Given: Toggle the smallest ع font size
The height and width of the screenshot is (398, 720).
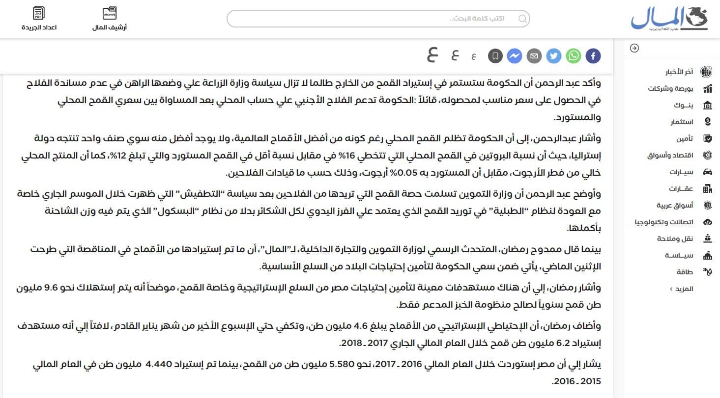Looking at the screenshot, I should pyautogui.click(x=474, y=56).
